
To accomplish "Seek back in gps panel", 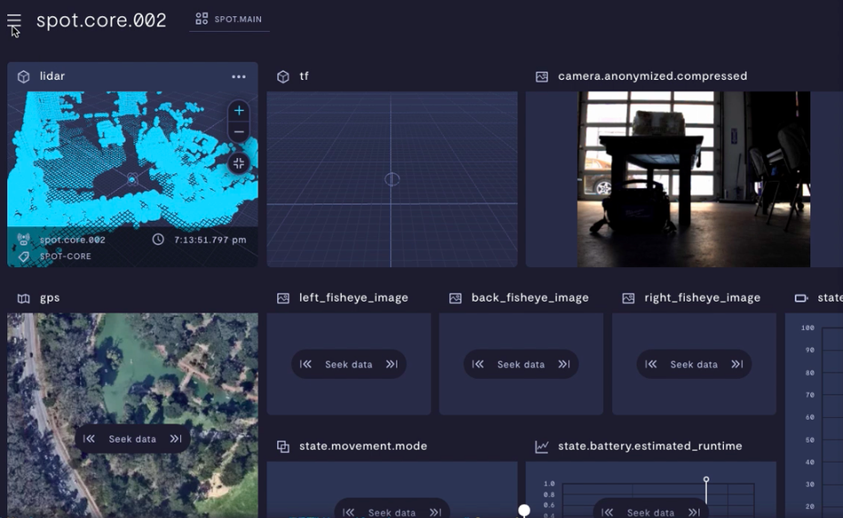I will pos(89,439).
